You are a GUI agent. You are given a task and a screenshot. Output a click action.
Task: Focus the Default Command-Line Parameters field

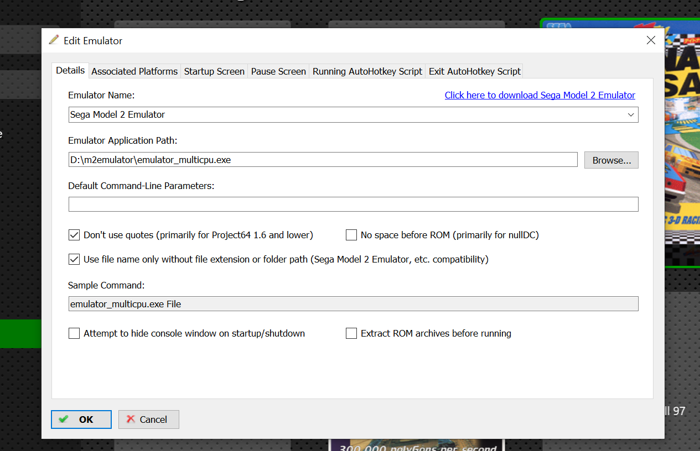tap(353, 204)
